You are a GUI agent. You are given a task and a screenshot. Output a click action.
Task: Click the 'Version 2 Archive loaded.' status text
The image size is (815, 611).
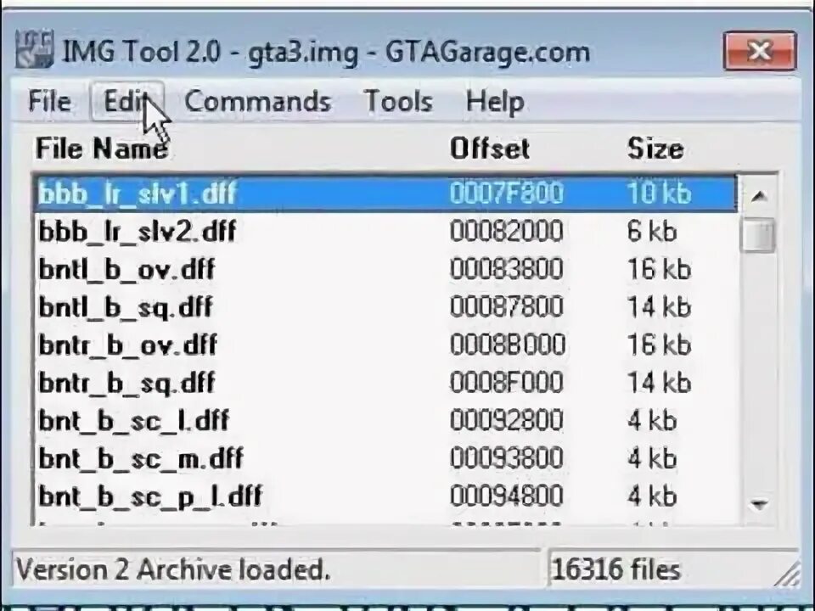(173, 569)
